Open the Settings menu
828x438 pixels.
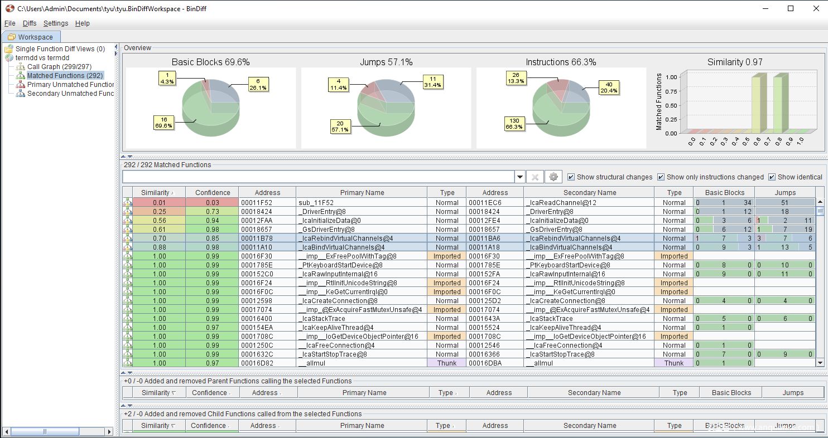(56, 23)
